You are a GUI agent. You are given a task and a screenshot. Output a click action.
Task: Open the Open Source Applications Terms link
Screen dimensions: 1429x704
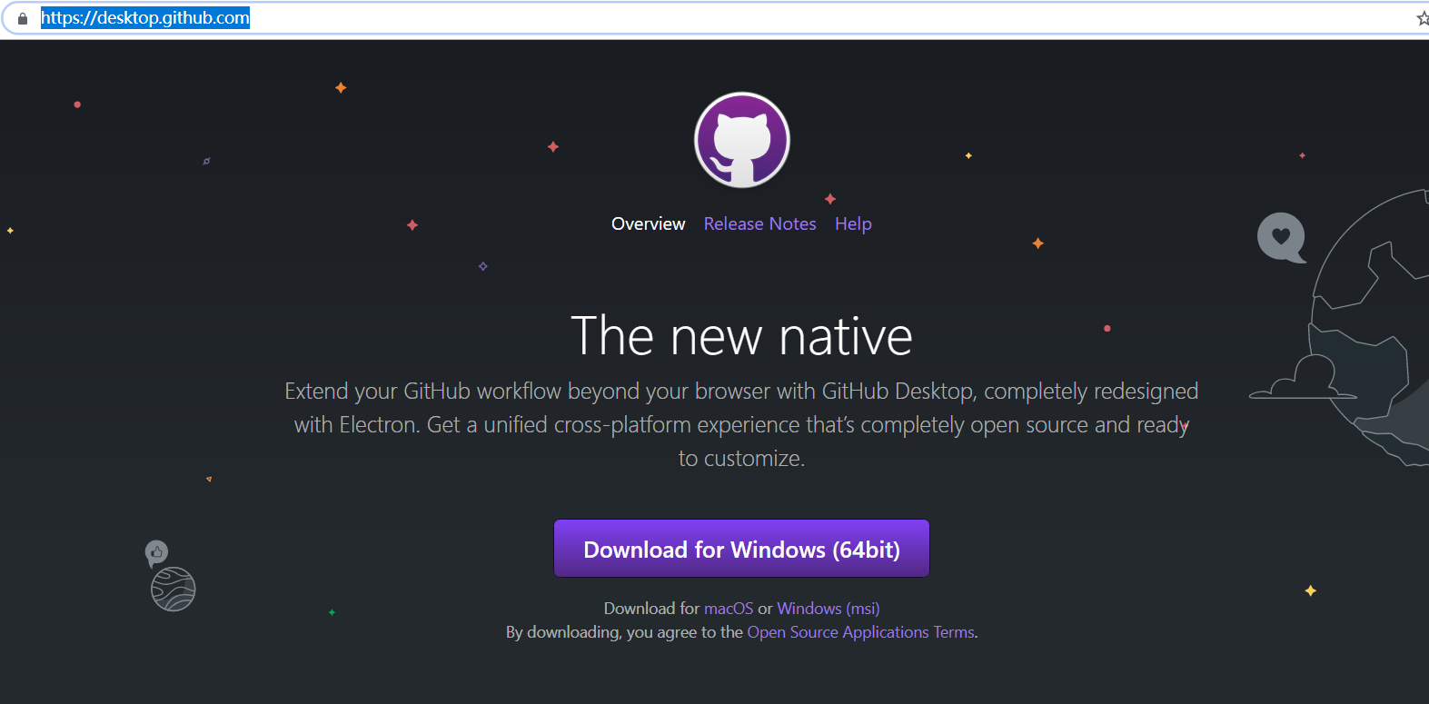860,632
